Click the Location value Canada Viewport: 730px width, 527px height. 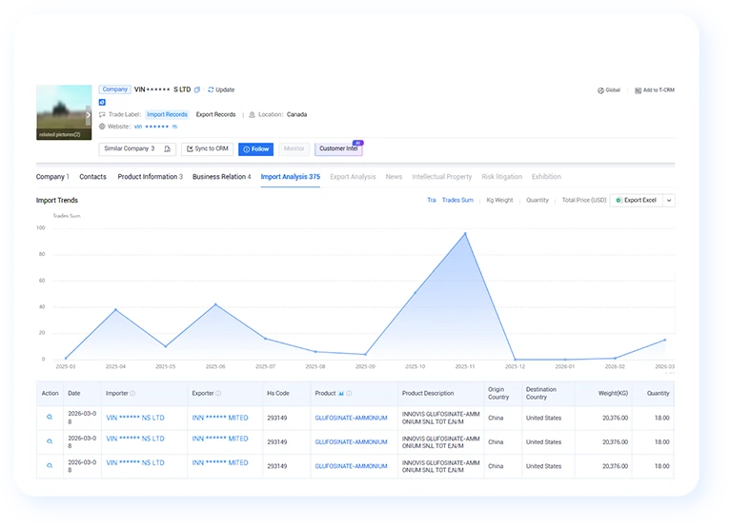pyautogui.click(x=296, y=115)
